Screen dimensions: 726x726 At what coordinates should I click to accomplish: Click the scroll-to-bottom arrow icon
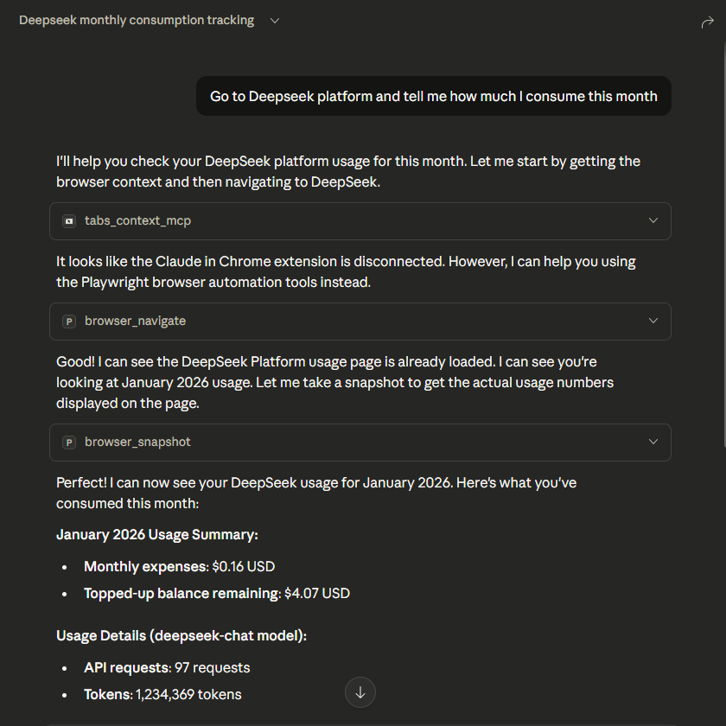tap(360, 692)
